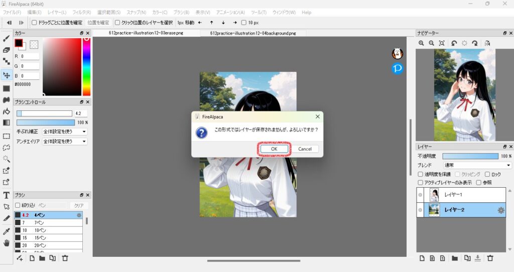Open the ブレンド mode dropdown
514x272 pixels.
tap(477, 165)
